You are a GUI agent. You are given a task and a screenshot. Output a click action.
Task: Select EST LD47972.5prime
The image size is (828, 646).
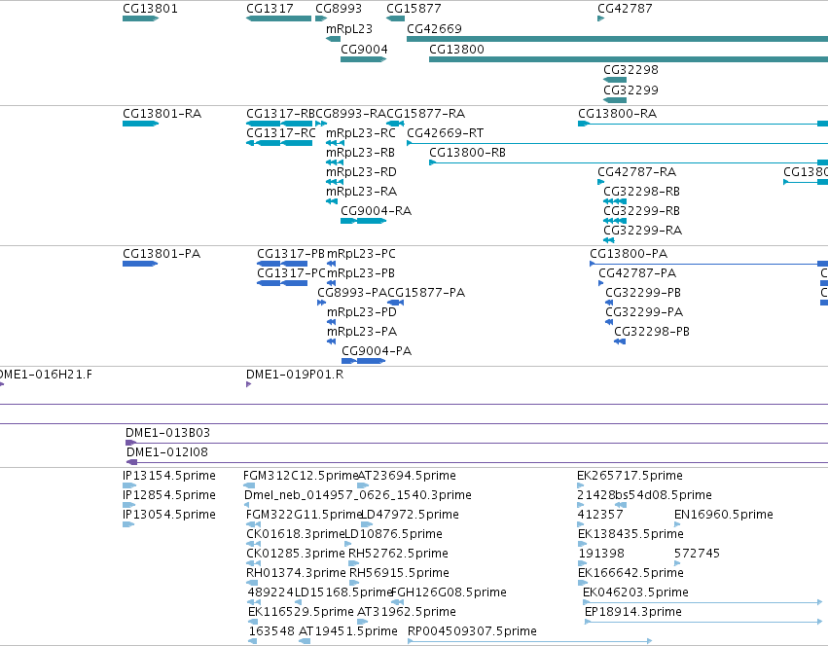411,515
